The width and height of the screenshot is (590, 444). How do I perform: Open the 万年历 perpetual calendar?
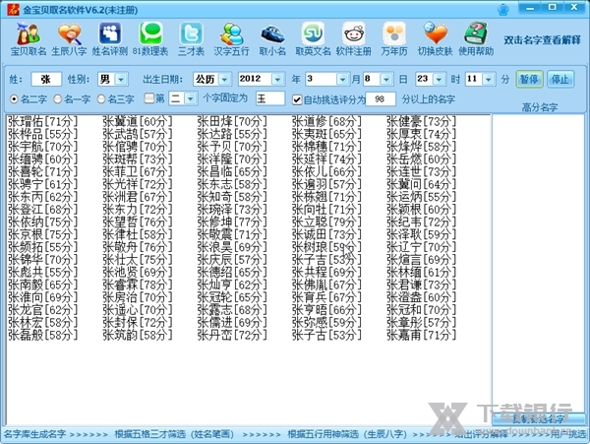click(x=394, y=39)
